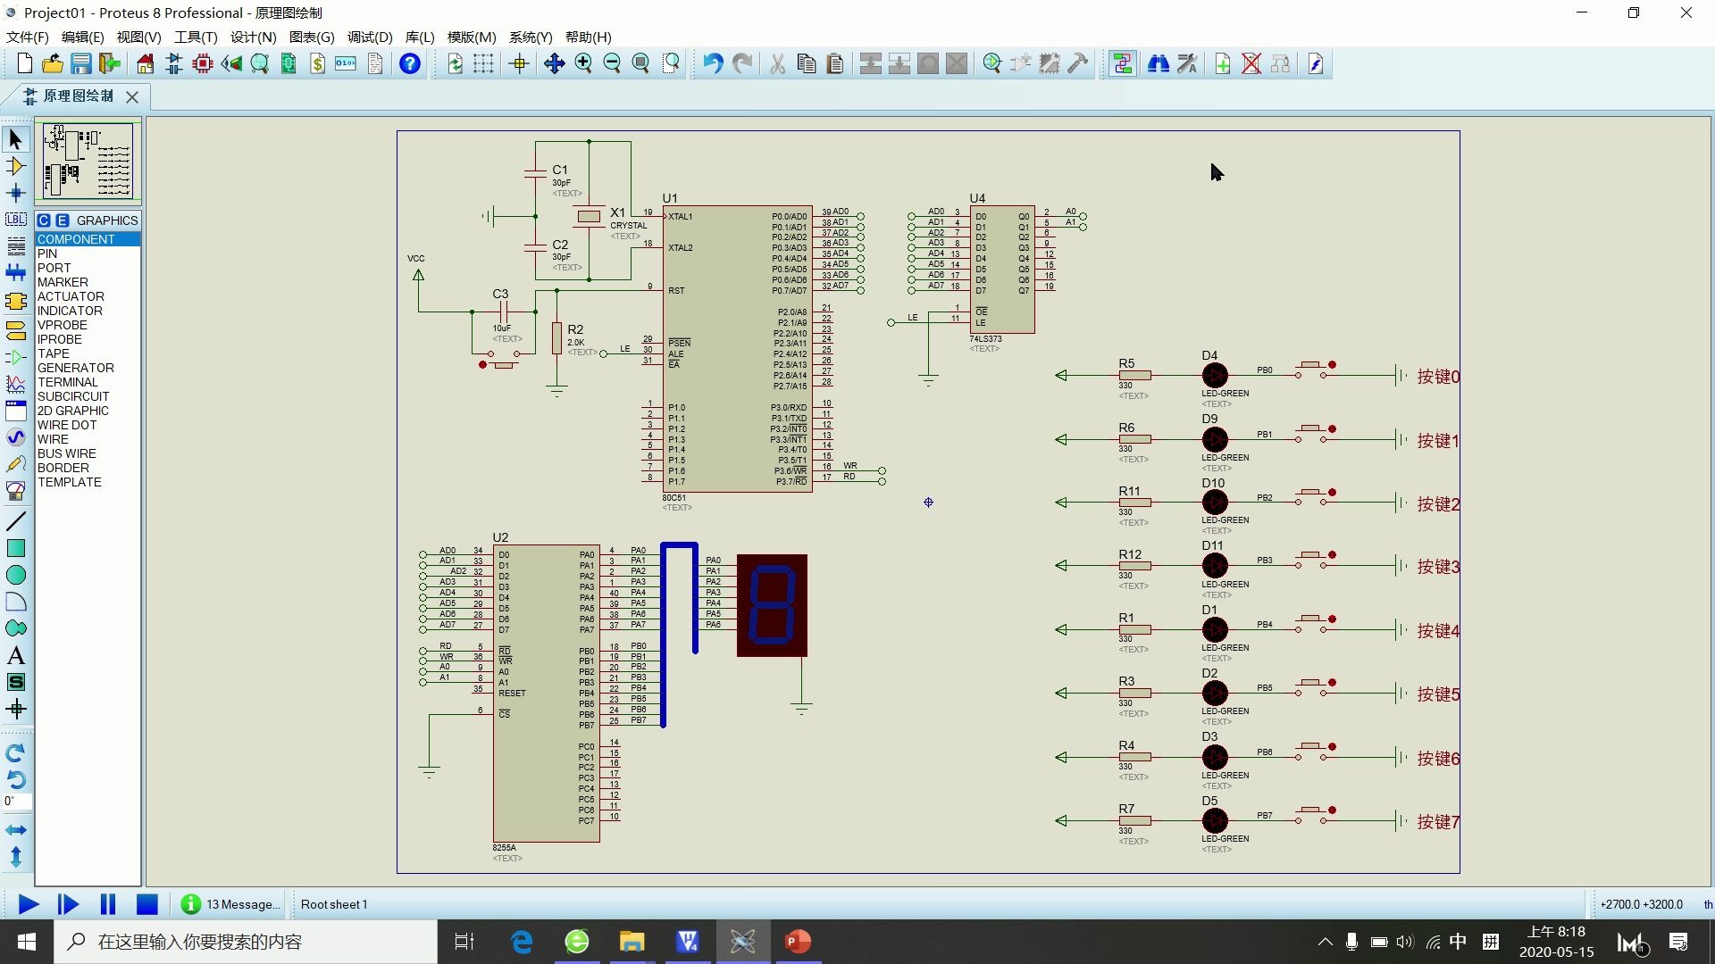Viewport: 1715px width, 964px height.
Task: Select the 2D text A tool
Action: [15, 656]
